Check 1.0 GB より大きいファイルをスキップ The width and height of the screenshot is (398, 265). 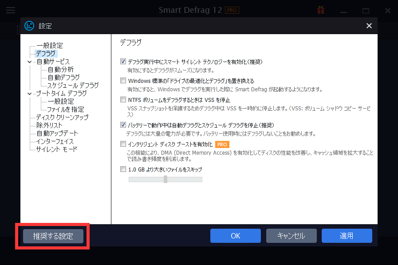(123, 169)
